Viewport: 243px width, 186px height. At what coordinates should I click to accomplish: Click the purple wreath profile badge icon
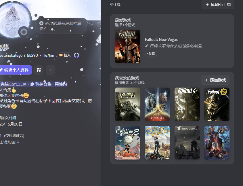[76, 55]
